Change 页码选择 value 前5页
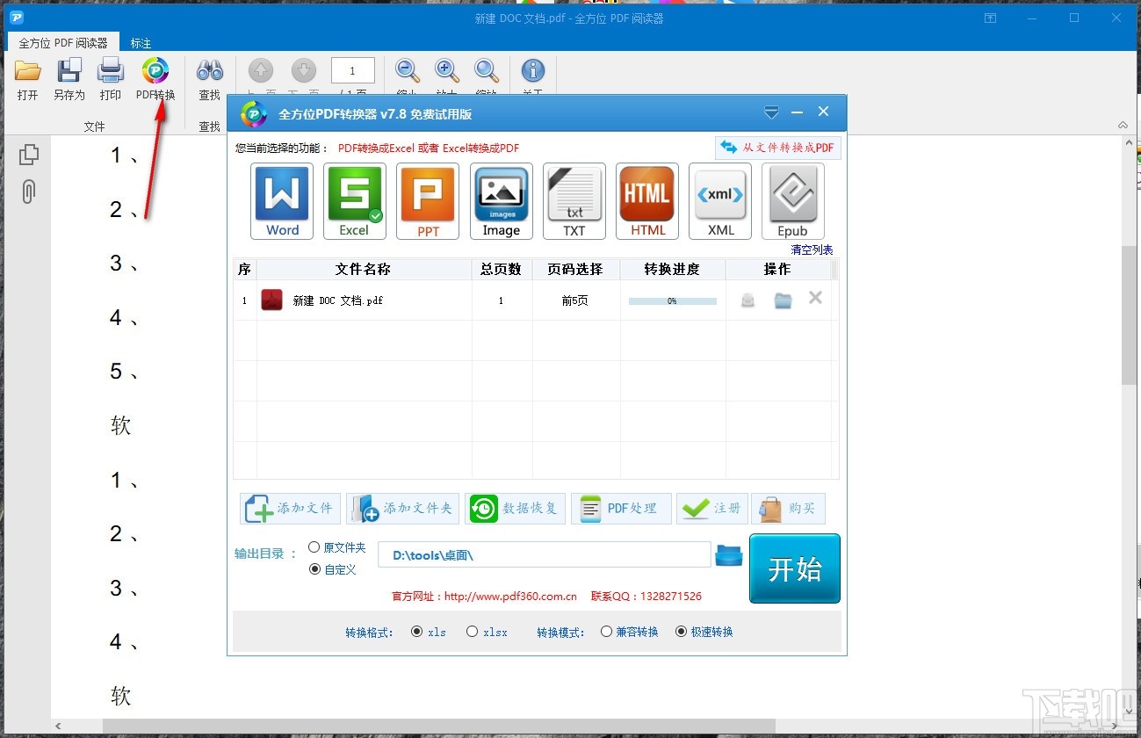This screenshot has width=1141, height=738. coord(575,300)
